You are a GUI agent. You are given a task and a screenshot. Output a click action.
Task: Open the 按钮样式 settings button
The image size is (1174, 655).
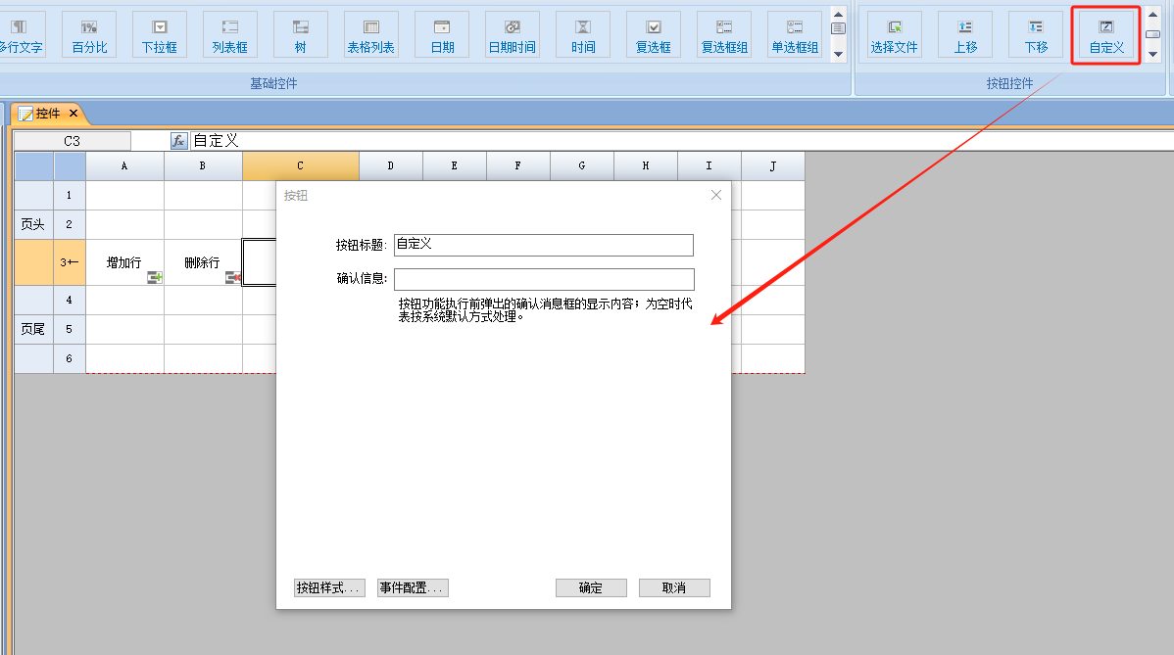tap(329, 588)
